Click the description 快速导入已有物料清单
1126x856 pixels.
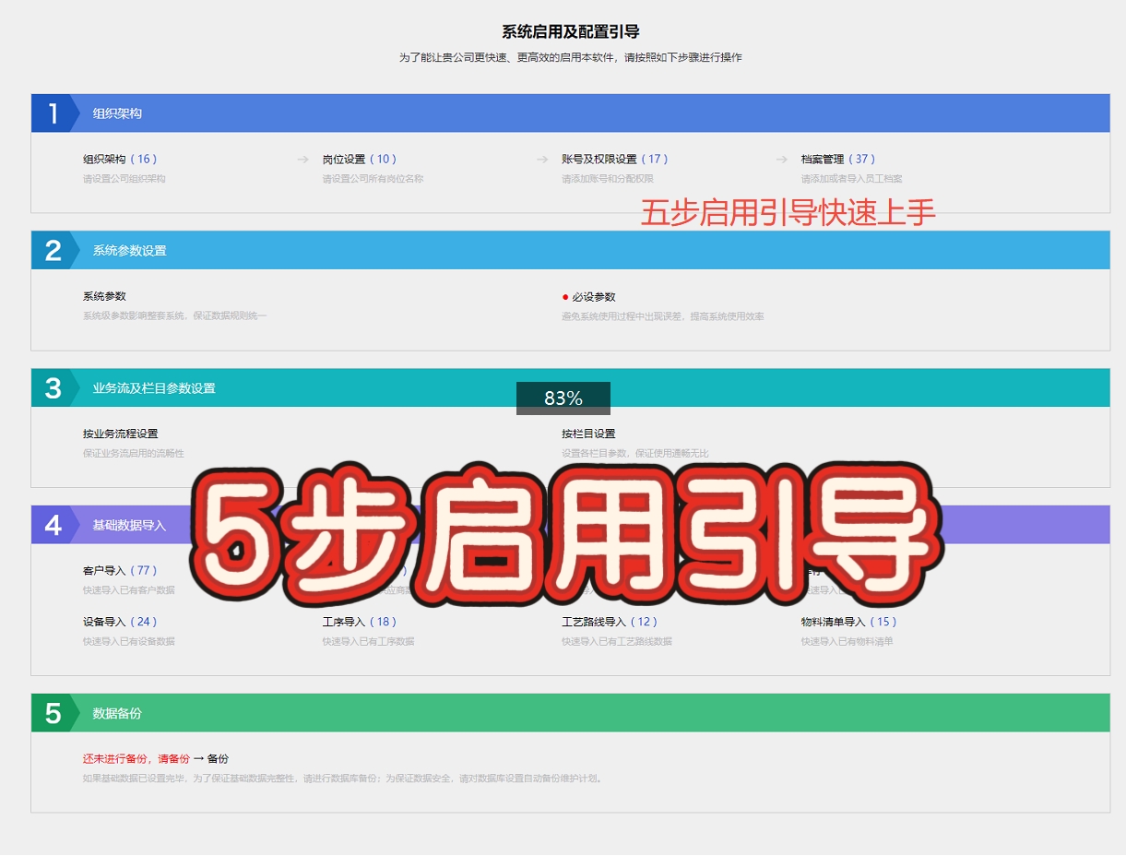tap(847, 641)
